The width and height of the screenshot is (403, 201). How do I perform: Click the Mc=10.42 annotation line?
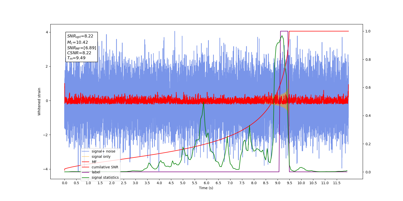(77, 42)
